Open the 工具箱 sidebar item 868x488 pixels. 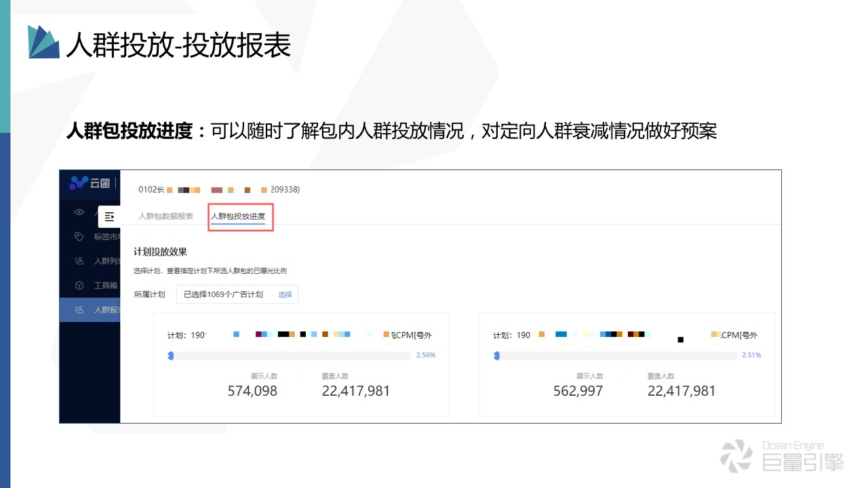point(90,285)
